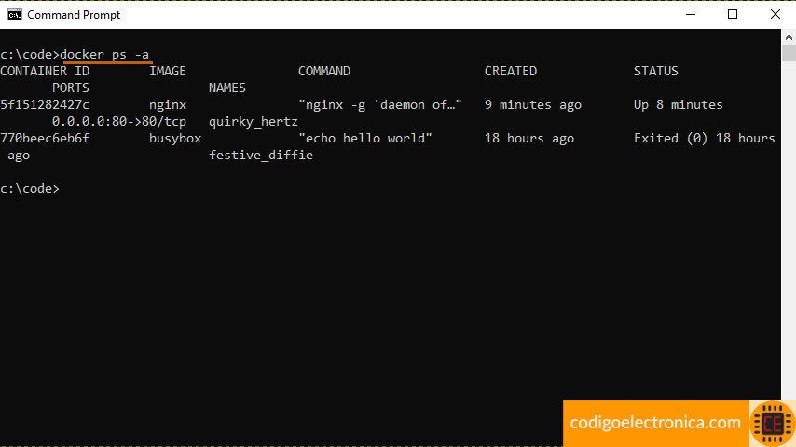
Task: Click the nginx image name
Action: (168, 105)
